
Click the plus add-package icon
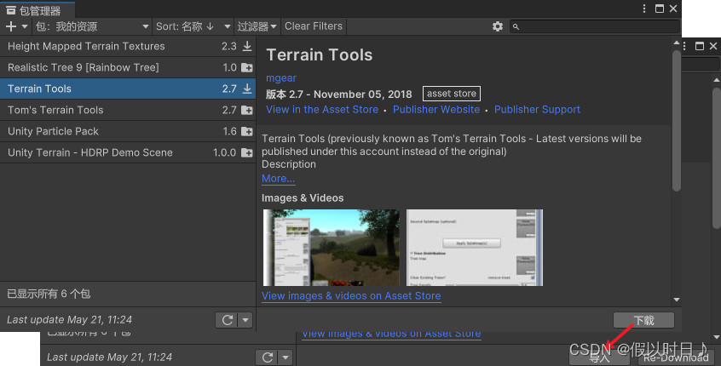pyautogui.click(x=10, y=26)
